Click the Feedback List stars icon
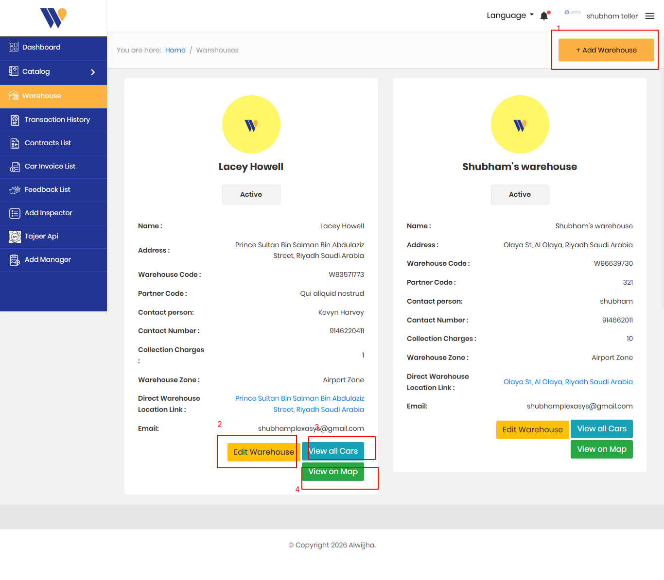The image size is (664, 580). point(15,190)
